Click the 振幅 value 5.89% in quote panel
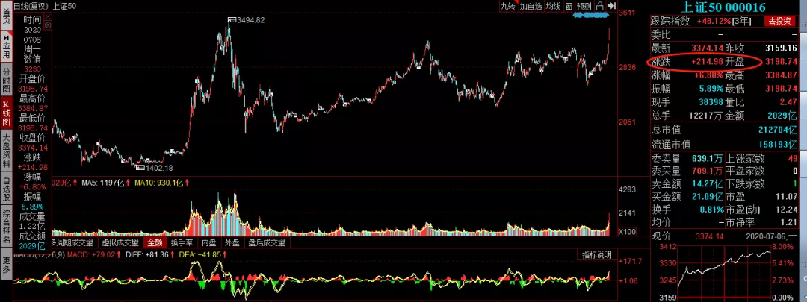807x302 pixels. (x=712, y=88)
